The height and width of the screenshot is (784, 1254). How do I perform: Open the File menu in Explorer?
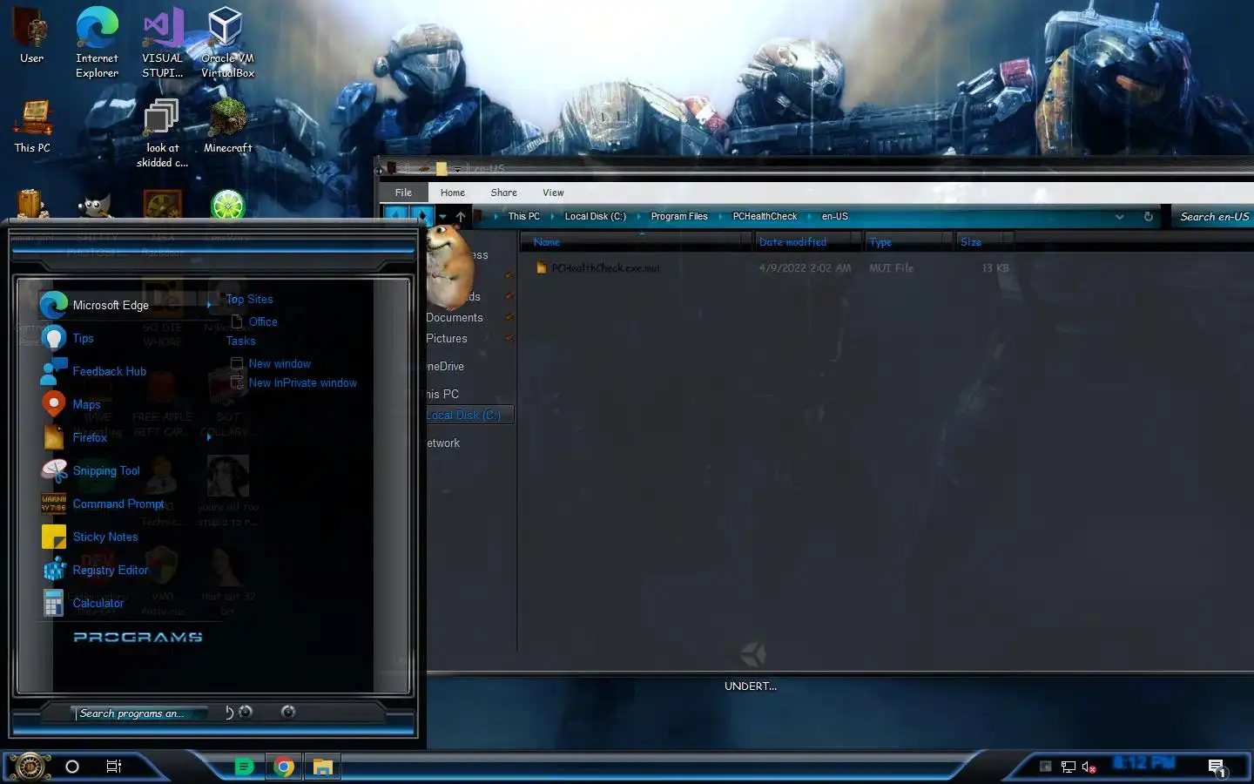click(403, 193)
